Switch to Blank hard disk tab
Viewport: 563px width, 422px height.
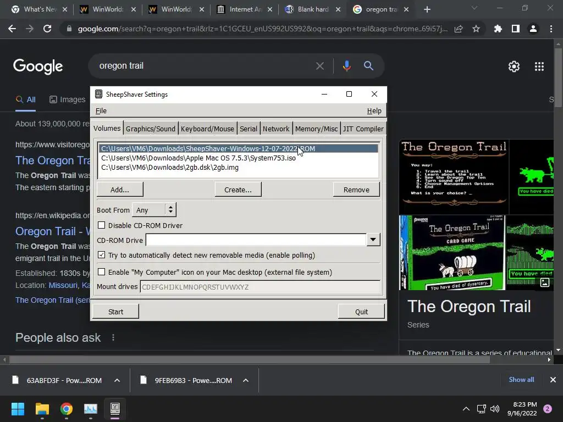(x=313, y=9)
